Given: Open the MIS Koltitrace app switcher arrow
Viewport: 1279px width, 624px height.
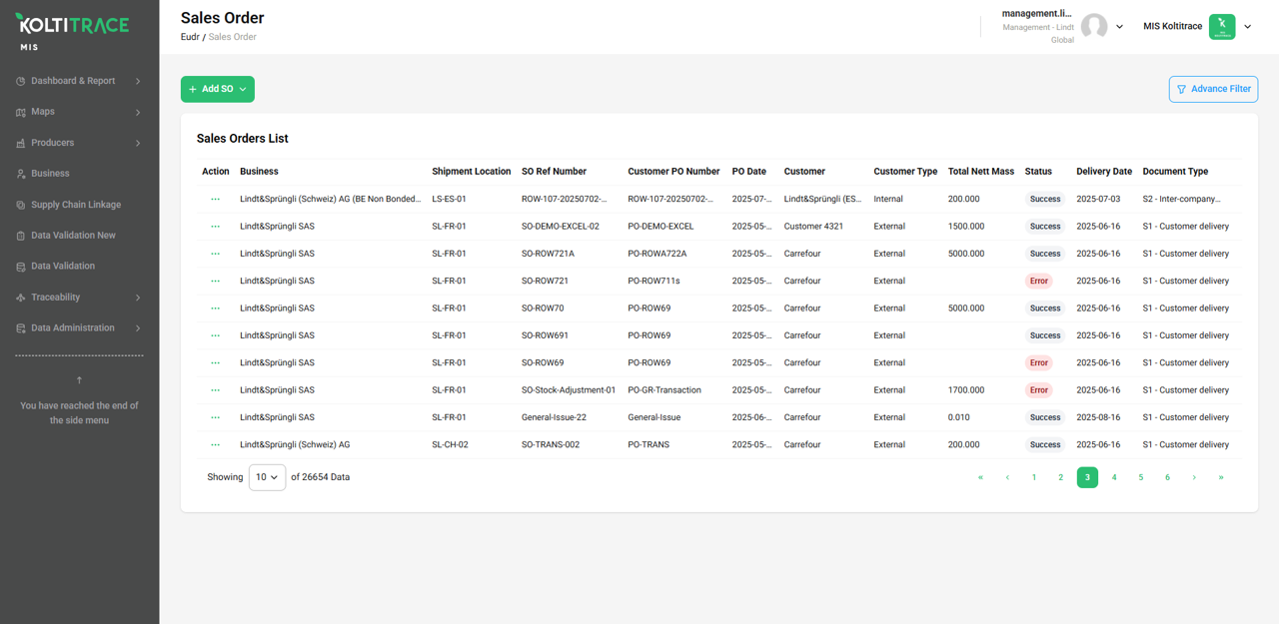Looking at the screenshot, I should [1247, 27].
